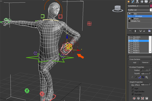Select the red sphere foot control

(42, 94)
